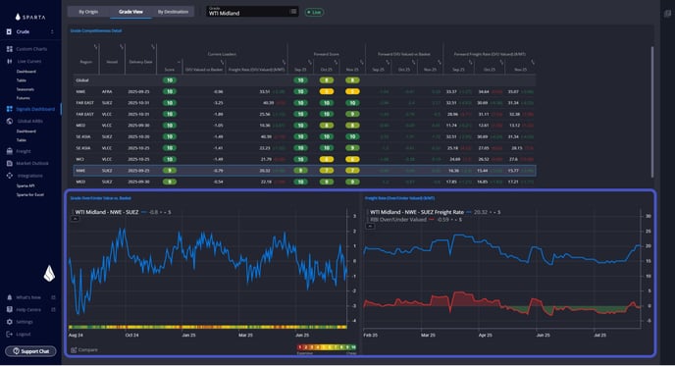
Task: Click the panel icon at top right corner
Action: pyautogui.click(x=667, y=14)
